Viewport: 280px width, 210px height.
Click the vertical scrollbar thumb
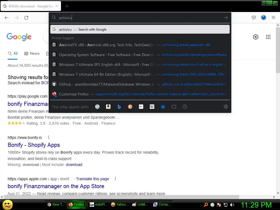278,50
